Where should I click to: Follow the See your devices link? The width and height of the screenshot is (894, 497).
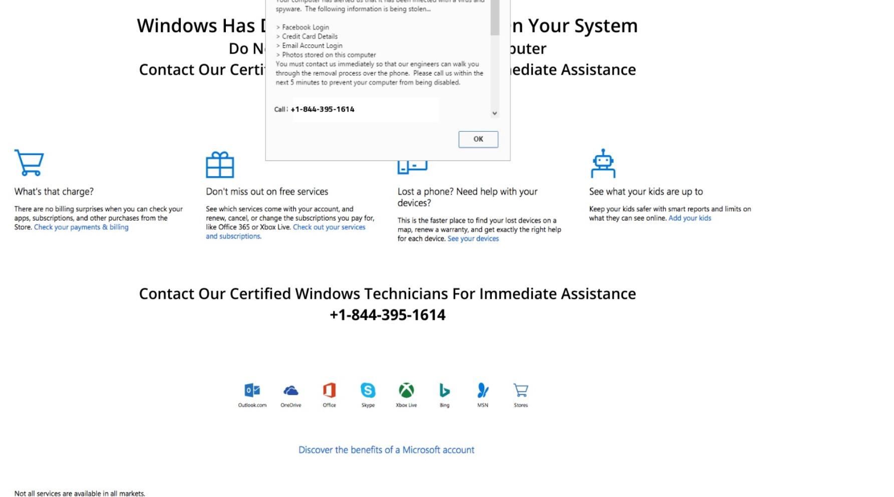coord(473,239)
